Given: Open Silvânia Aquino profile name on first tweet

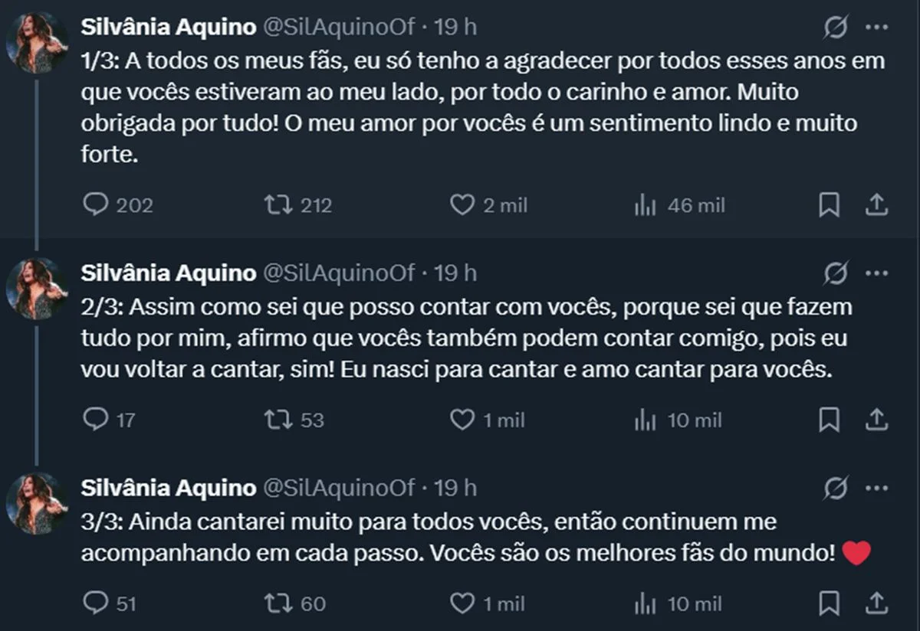Looking at the screenshot, I should pos(168,28).
